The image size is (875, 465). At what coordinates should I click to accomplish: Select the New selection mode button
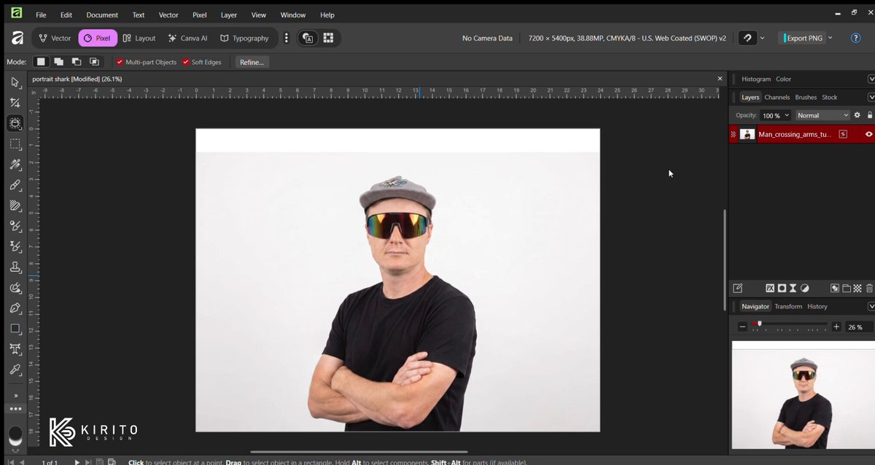pos(42,62)
